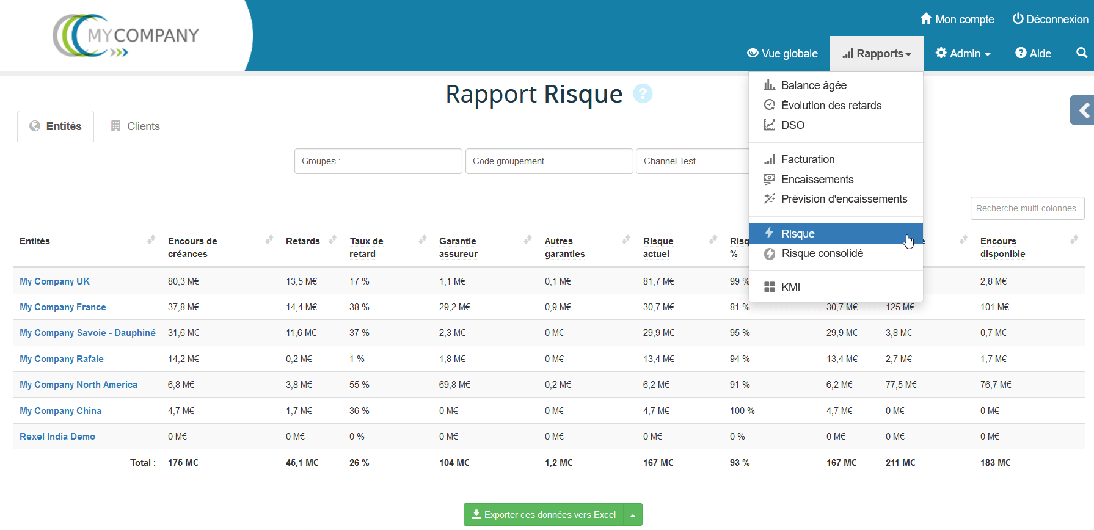This screenshot has width=1094, height=530.
Task: Click the search magnifier icon in header
Action: tap(1081, 53)
